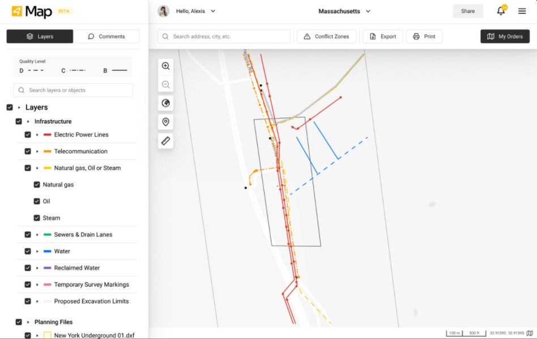The height and width of the screenshot is (339, 537).
Task: Click the zoom out magnifier icon
Action: pos(165,84)
